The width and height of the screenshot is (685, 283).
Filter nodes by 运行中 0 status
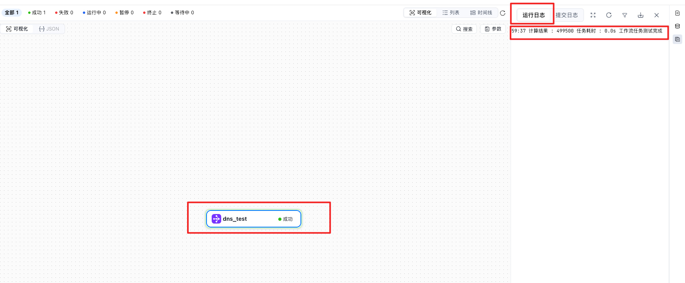94,13
